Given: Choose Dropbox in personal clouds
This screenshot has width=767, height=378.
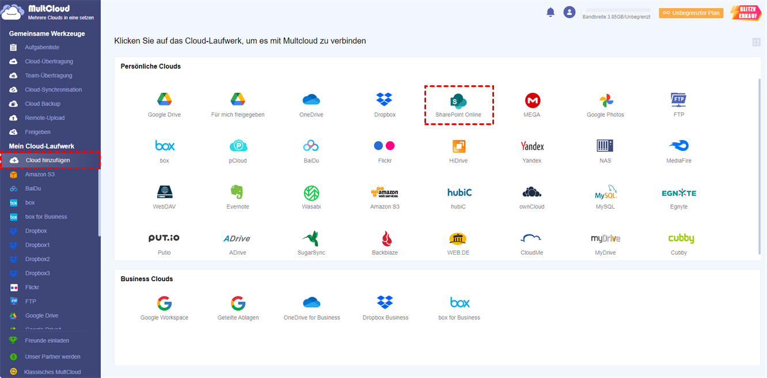Looking at the screenshot, I should [x=385, y=105].
